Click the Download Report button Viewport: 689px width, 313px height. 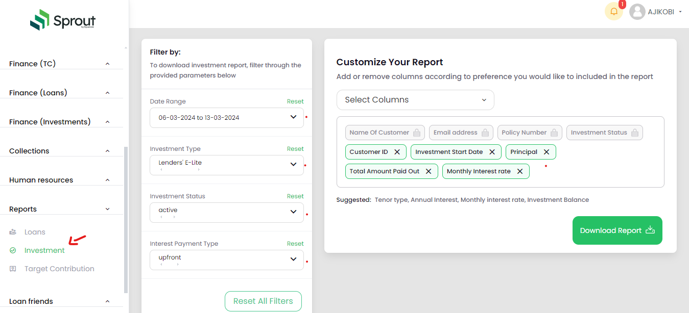tap(617, 230)
